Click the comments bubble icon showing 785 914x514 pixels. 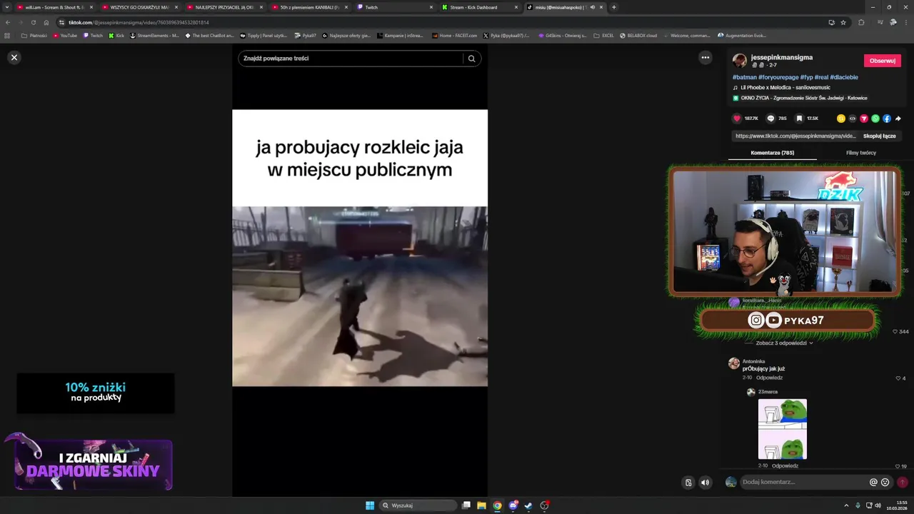pyautogui.click(x=770, y=119)
